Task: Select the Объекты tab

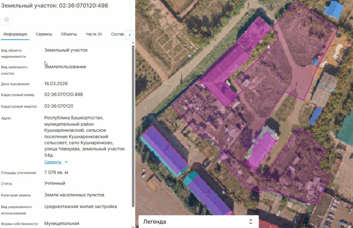Action: (69, 34)
